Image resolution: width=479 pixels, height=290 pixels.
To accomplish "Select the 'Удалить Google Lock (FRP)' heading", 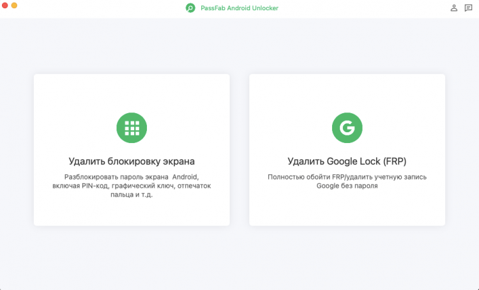I will (x=347, y=161).
